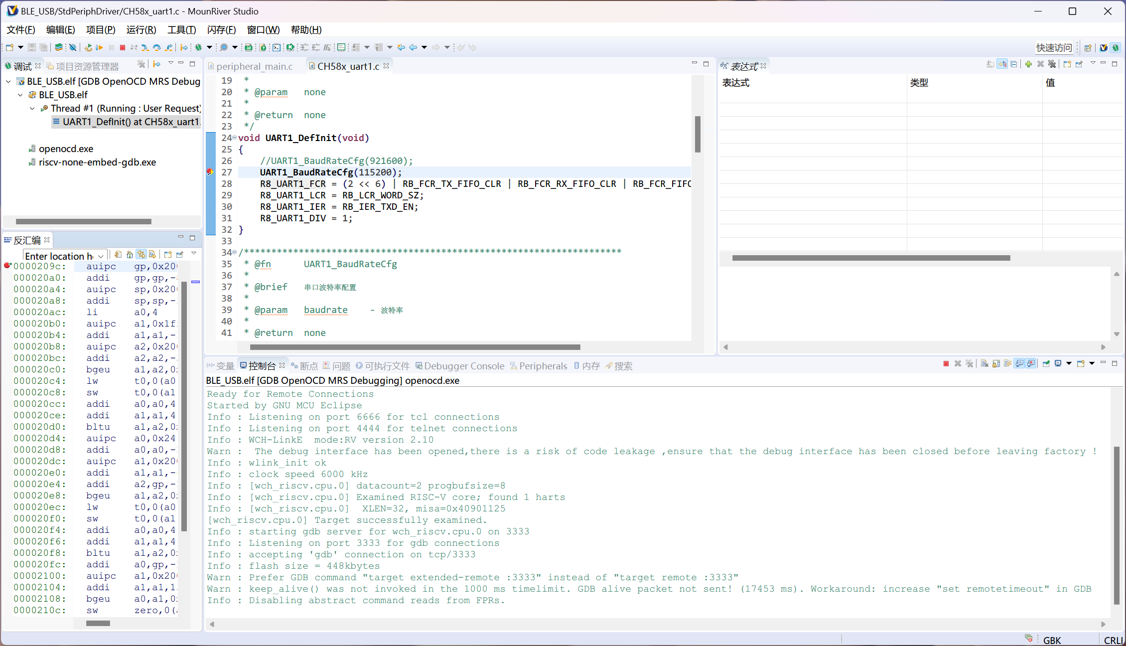This screenshot has height=646, width=1126.
Task: Switch to the Peripherals tab
Action: 539,366
